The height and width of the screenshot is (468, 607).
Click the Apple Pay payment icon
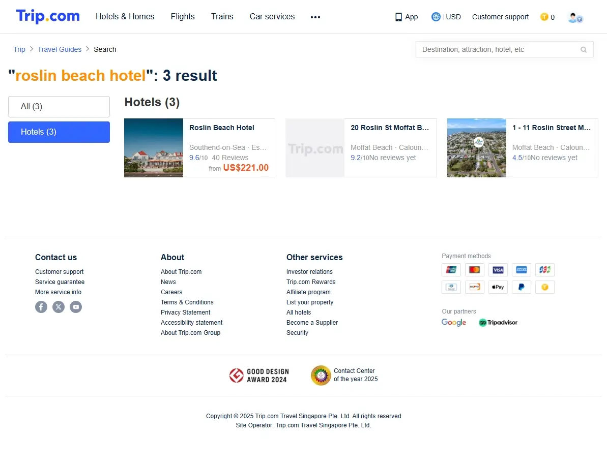(x=498, y=287)
